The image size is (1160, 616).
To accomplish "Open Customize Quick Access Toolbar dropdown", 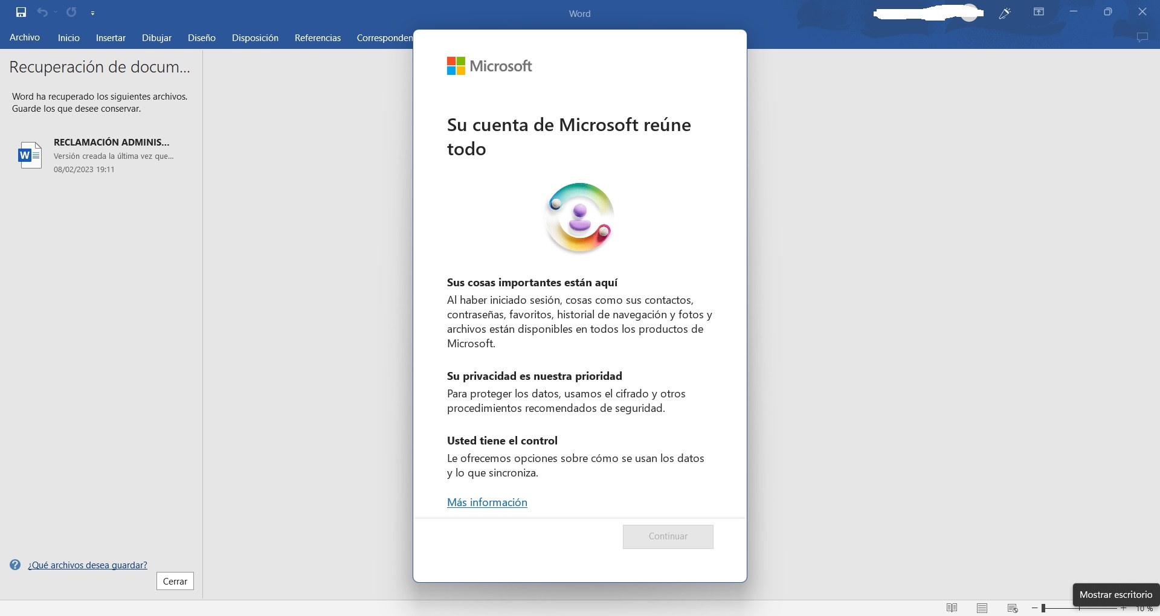I will tap(92, 13).
